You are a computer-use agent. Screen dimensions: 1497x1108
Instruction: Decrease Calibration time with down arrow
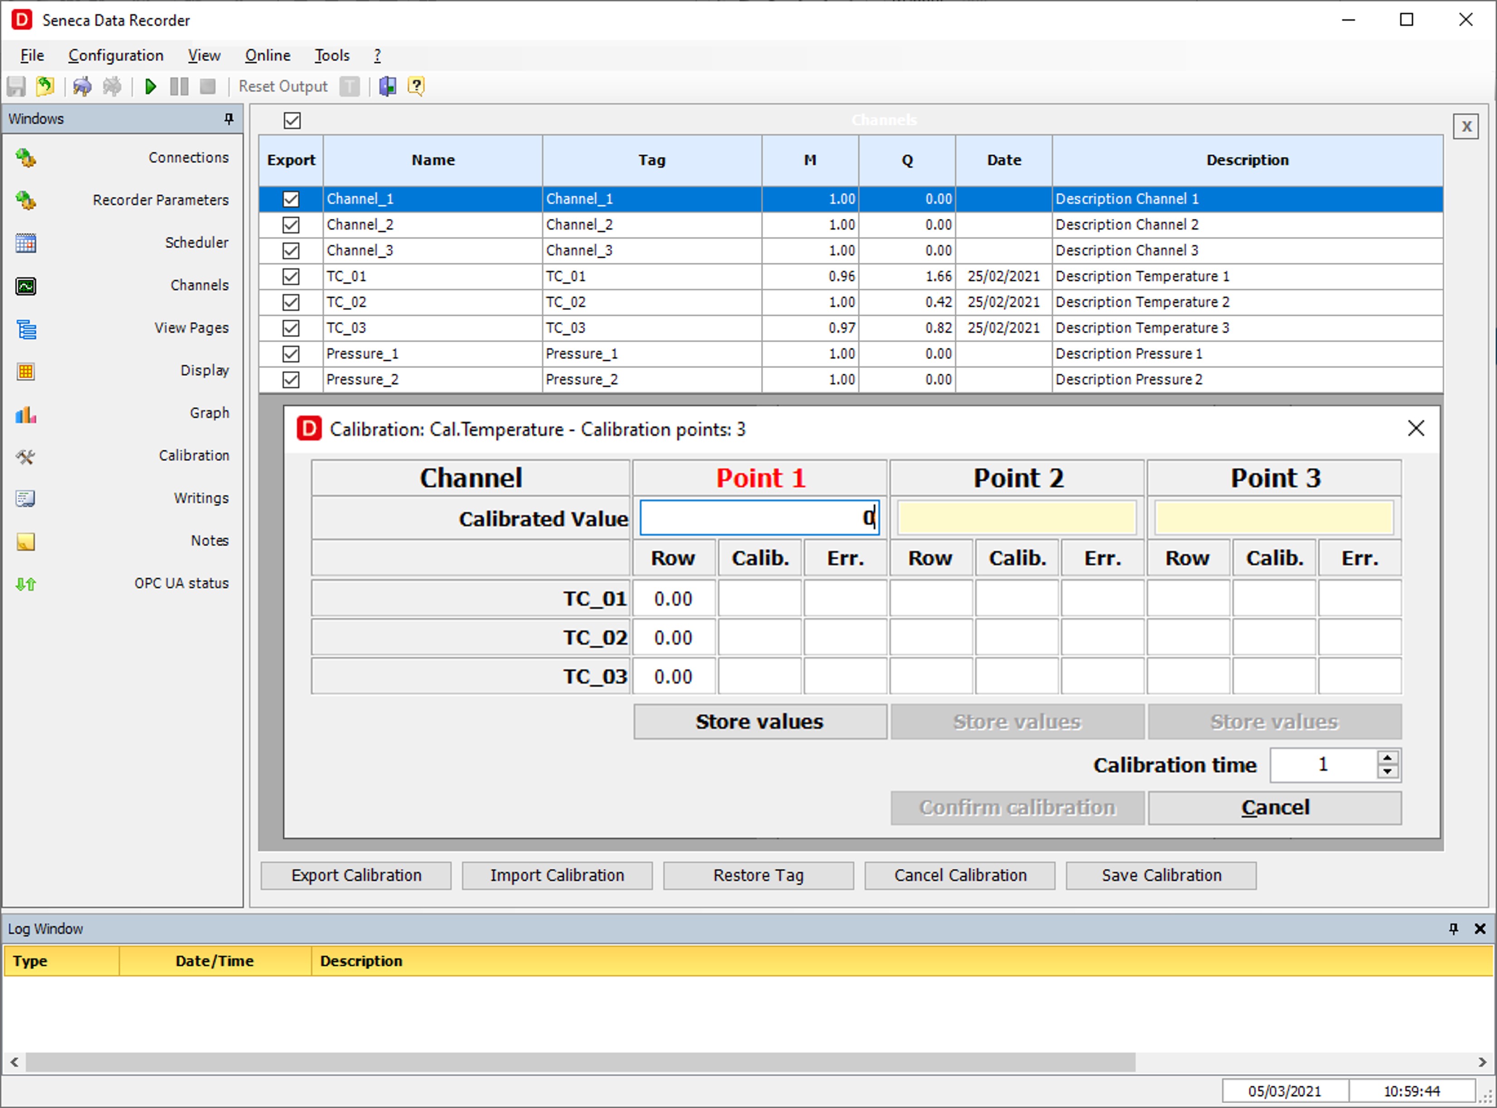point(1388,772)
